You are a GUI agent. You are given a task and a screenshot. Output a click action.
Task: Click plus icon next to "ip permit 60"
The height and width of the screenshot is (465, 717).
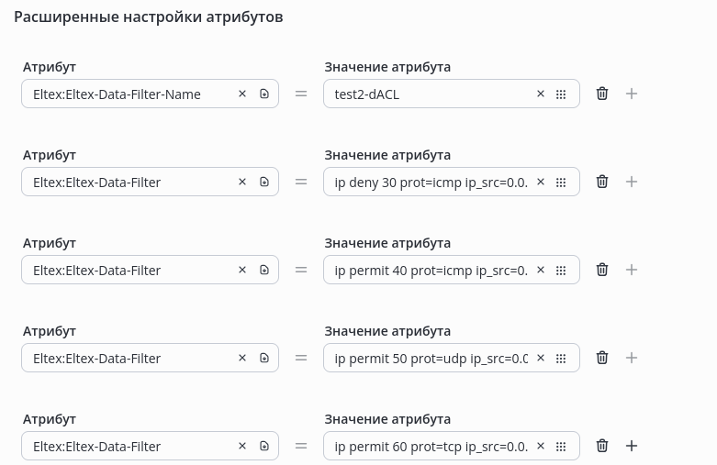[x=632, y=446]
